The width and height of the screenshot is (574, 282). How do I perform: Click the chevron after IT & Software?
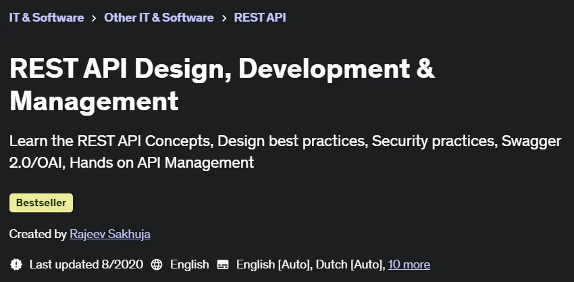(94, 18)
